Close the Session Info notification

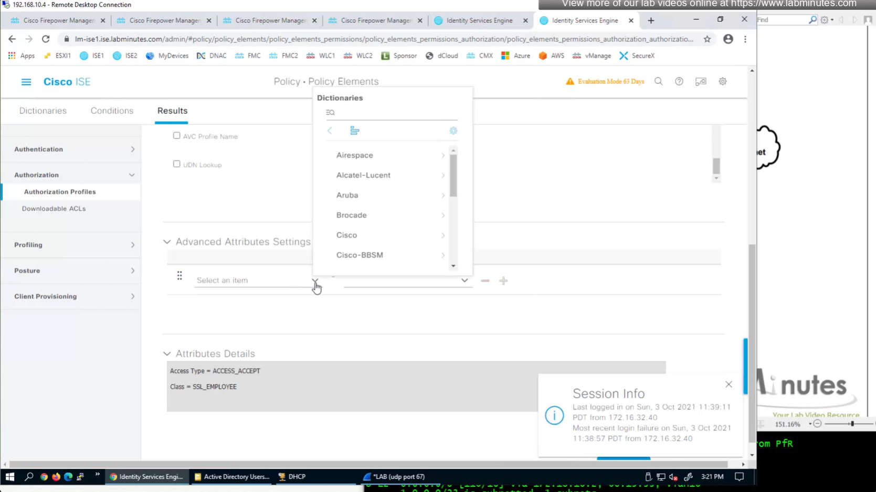click(728, 384)
